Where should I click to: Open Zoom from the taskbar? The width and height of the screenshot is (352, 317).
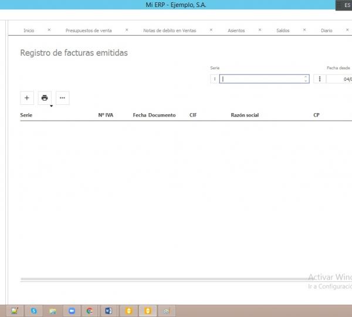(x=72, y=311)
